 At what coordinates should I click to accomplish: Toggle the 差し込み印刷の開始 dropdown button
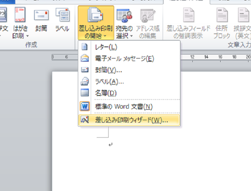click(x=96, y=23)
